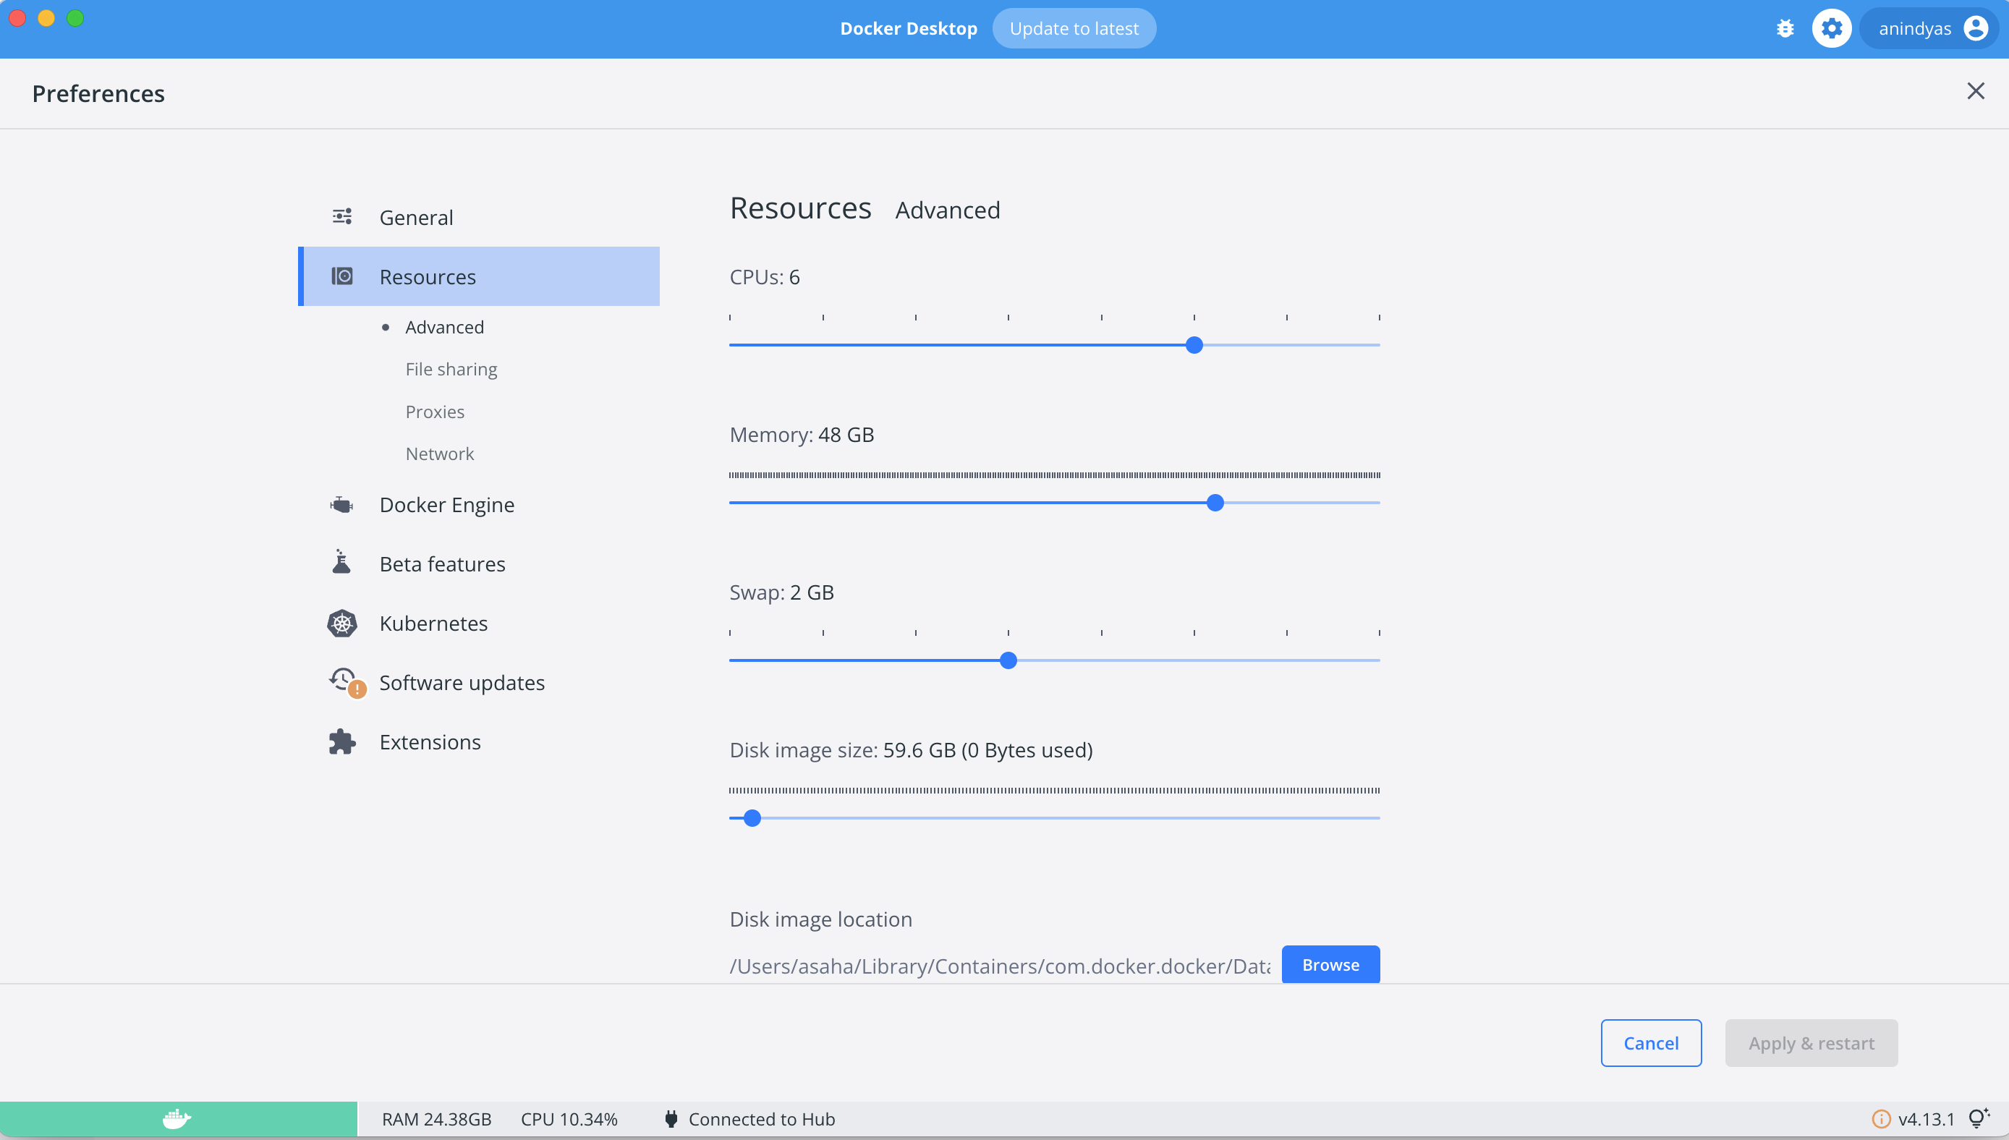Click Update to latest
This screenshot has height=1140, width=2009.
[x=1074, y=29]
